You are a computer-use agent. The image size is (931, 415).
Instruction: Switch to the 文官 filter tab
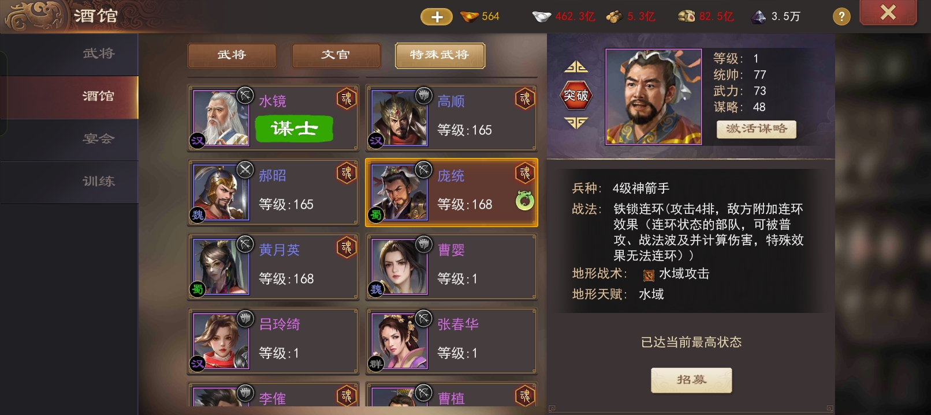[336, 55]
